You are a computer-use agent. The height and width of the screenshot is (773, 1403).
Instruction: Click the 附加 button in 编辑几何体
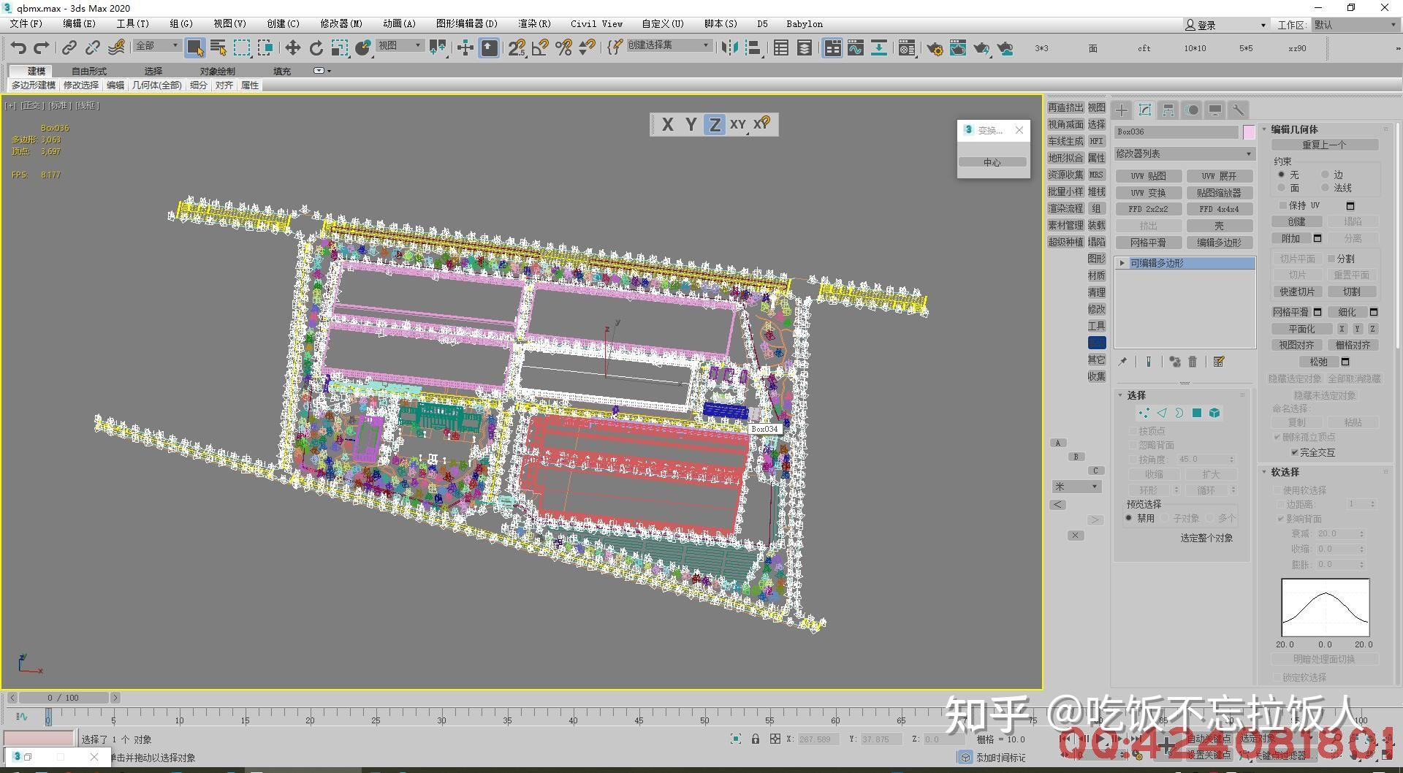coord(1290,238)
